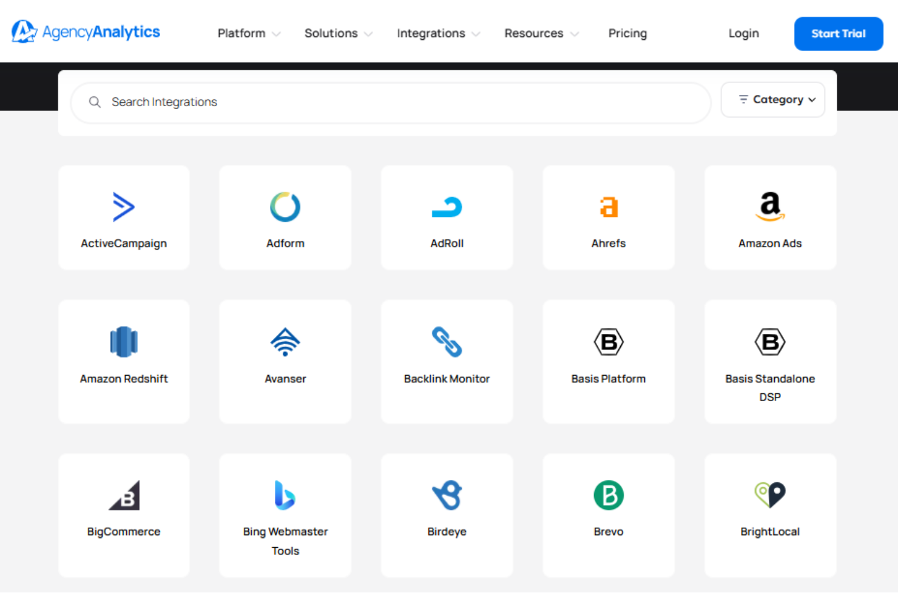Click the Amazon Ads logo icon
Viewport: 898px width, 598px height.
770,207
